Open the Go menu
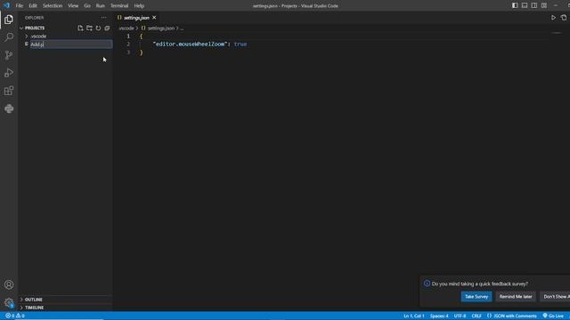The width and height of the screenshot is (570, 320). pos(87,6)
